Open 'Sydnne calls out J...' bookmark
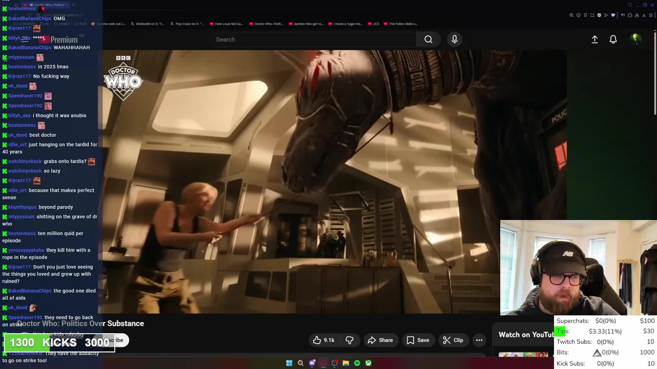This screenshot has height=369, width=657. (108, 24)
